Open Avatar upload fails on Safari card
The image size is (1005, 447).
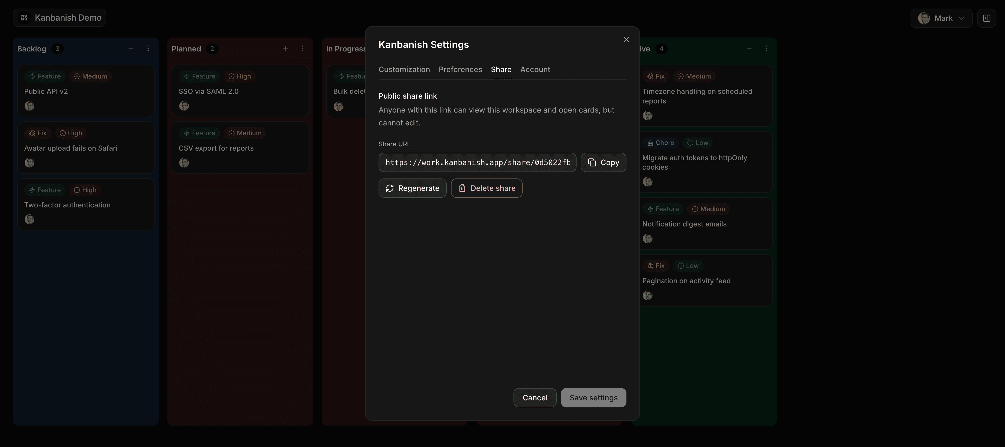85,148
